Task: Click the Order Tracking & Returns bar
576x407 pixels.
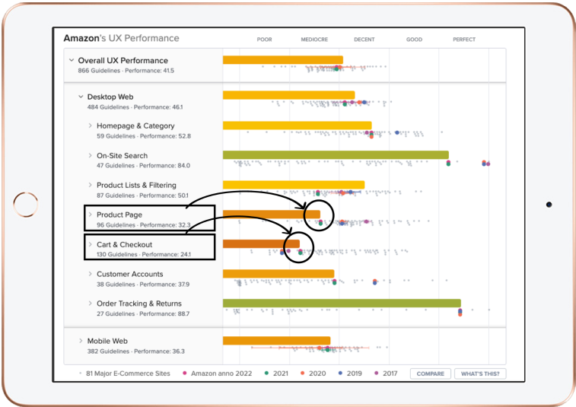Action: [x=342, y=303]
